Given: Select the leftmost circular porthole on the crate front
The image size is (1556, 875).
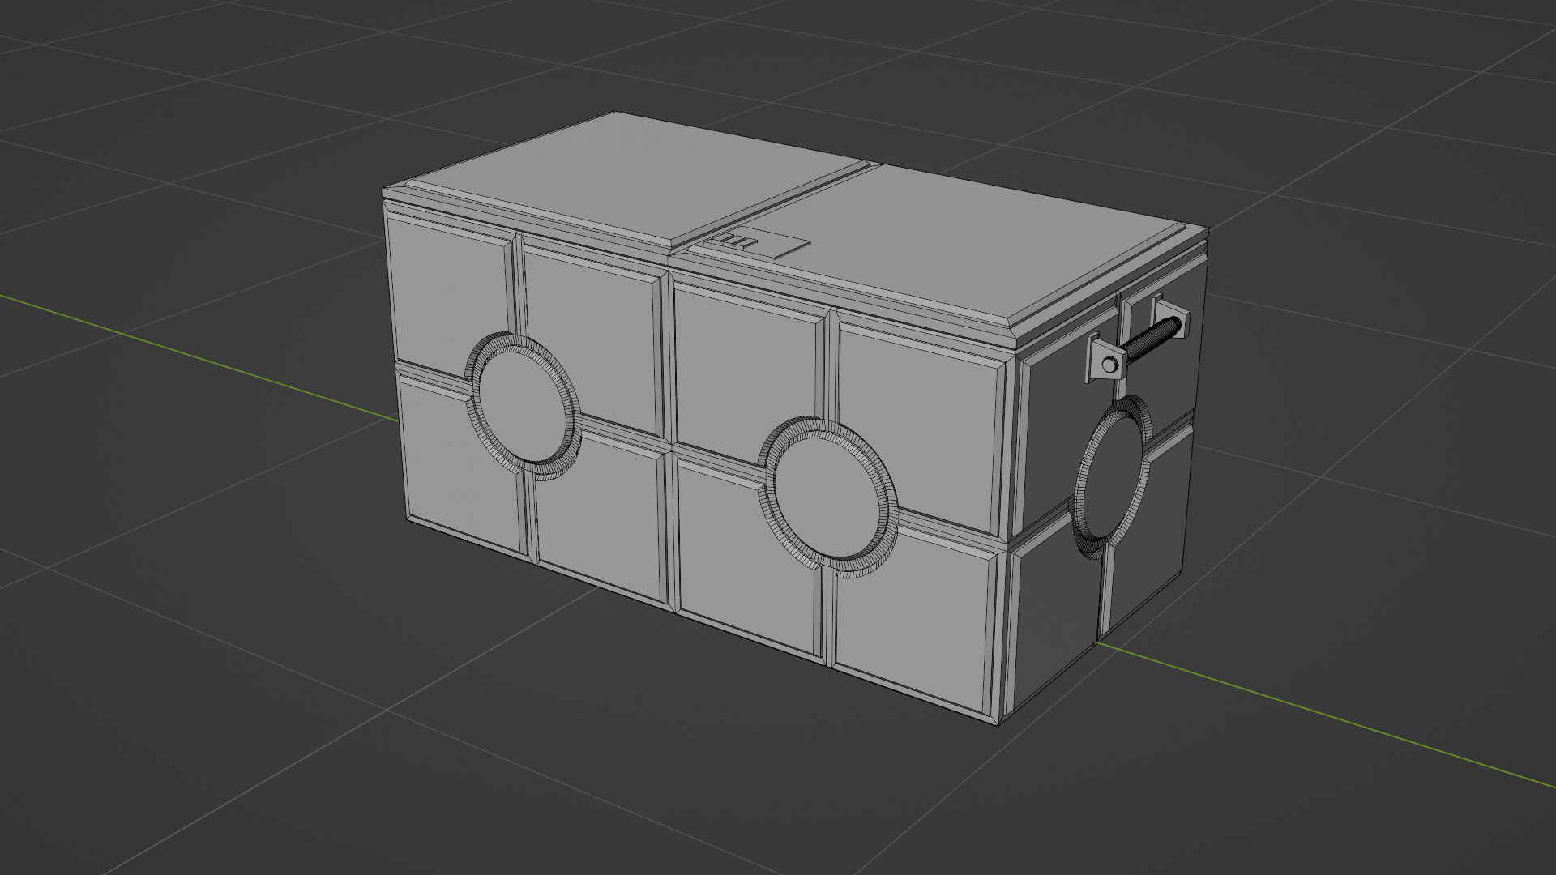Looking at the screenshot, I should tap(525, 407).
